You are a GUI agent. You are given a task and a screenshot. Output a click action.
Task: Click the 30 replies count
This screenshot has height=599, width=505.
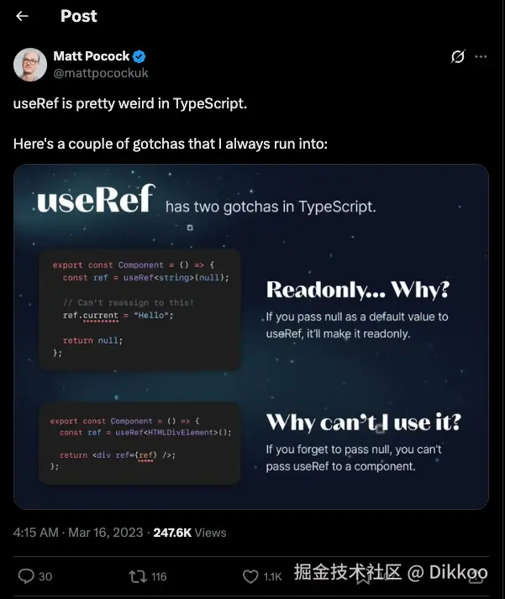point(45,576)
